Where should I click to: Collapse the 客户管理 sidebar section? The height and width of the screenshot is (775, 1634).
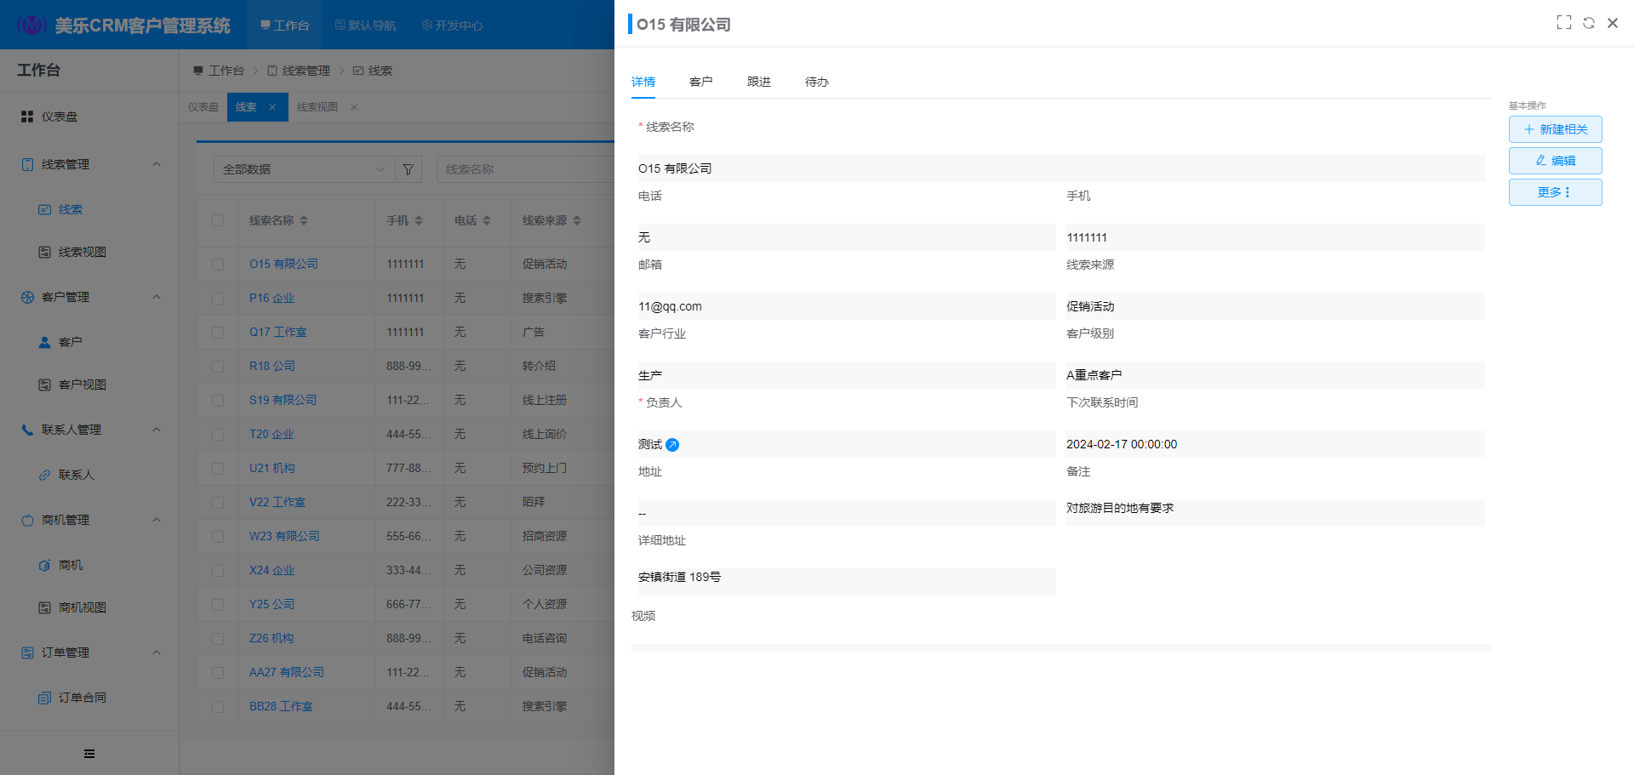pyautogui.click(x=157, y=297)
